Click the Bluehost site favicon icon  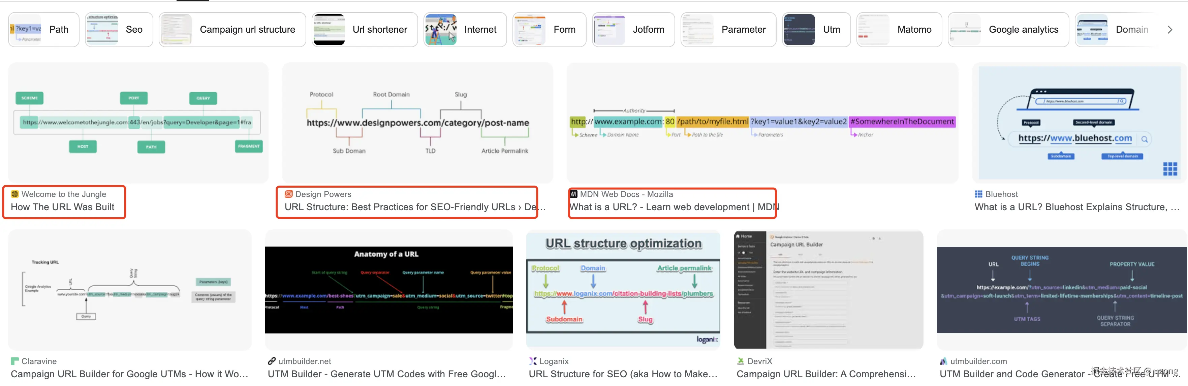coord(978,194)
